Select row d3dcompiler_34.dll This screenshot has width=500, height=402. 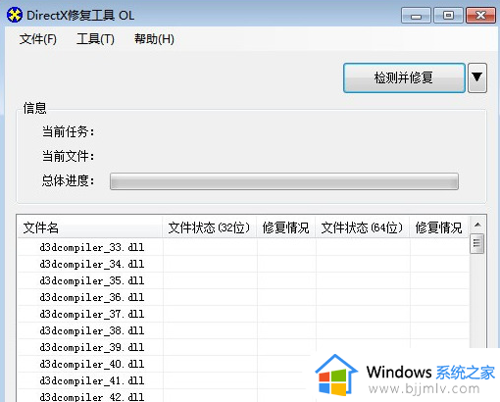[x=243, y=264]
